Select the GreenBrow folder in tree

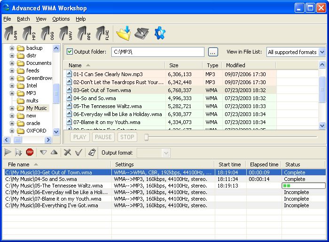[x=39, y=78]
